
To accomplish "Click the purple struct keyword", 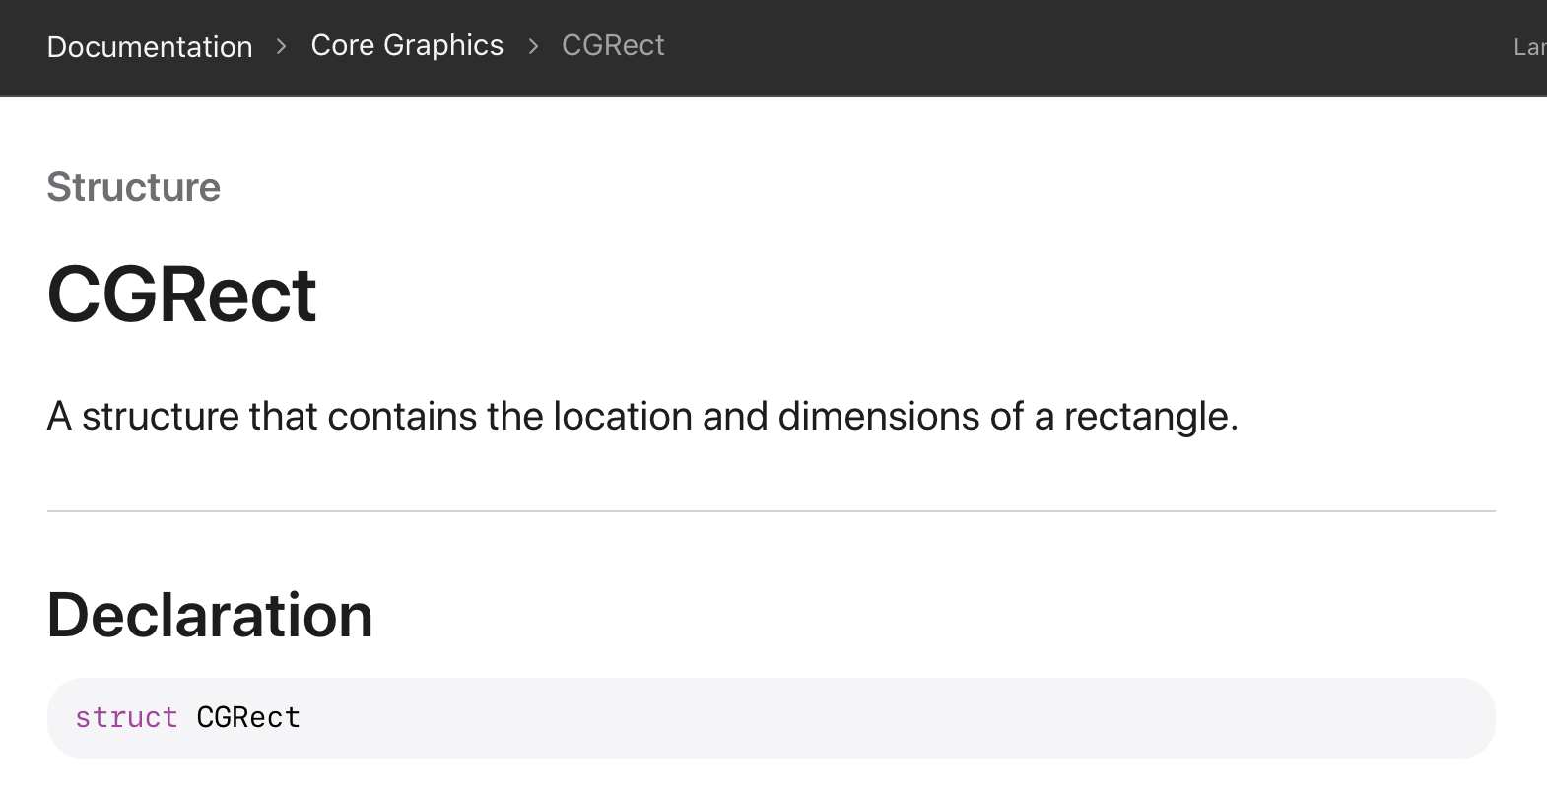I will [126, 717].
